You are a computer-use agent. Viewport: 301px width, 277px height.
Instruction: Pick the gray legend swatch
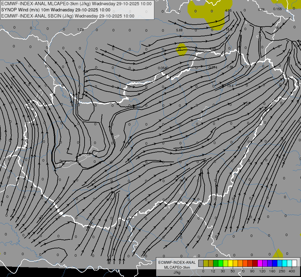pos(201,263)
